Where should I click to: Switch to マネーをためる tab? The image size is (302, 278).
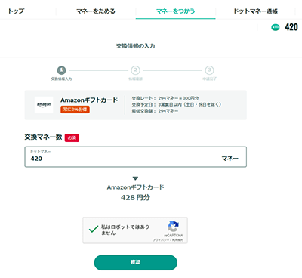point(96,11)
